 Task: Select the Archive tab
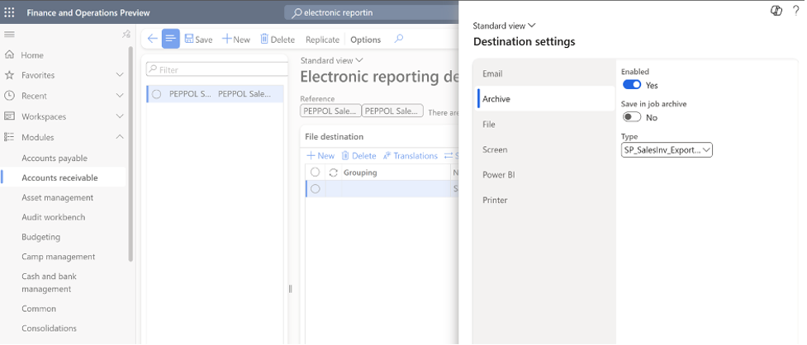pyautogui.click(x=545, y=99)
